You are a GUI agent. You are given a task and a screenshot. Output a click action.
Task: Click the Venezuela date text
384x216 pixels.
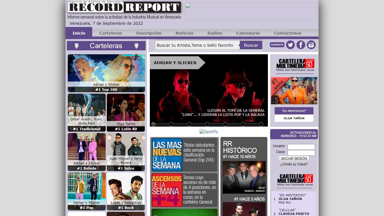(x=106, y=23)
